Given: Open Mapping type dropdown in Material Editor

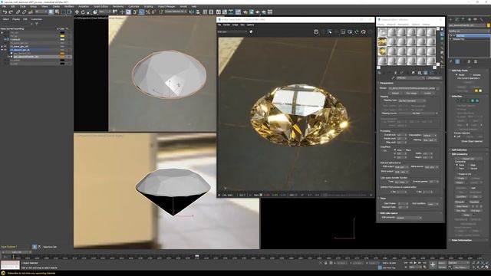Looking at the screenshot, I should pos(412,100).
